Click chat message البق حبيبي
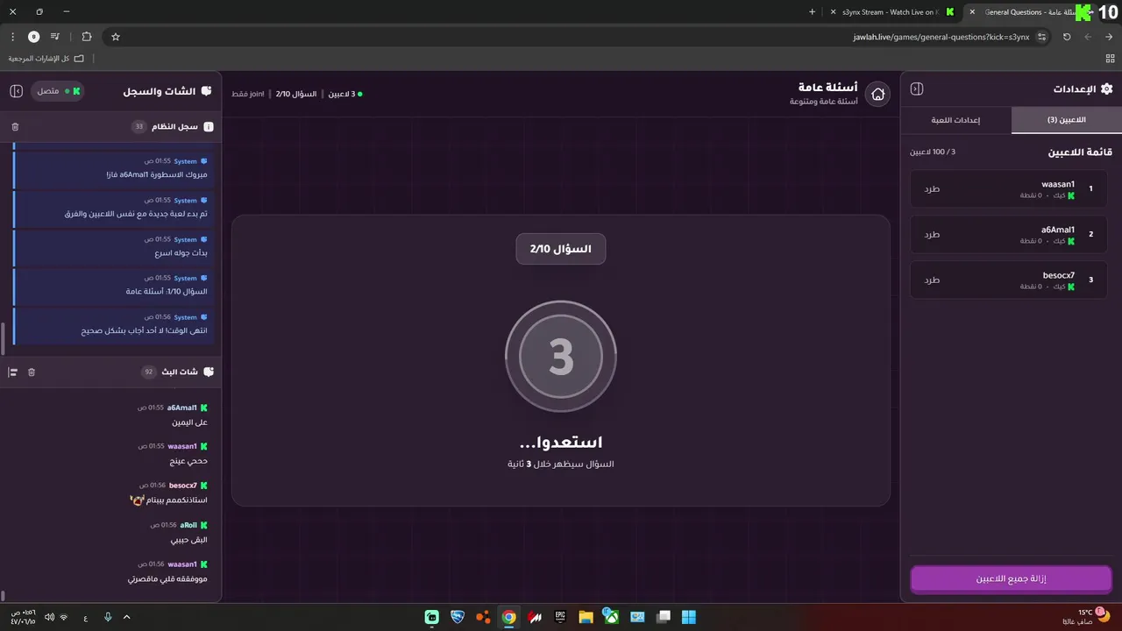The image size is (1122, 631). [188, 540]
